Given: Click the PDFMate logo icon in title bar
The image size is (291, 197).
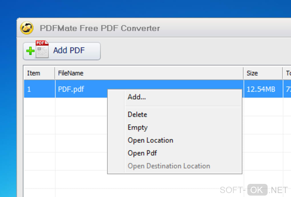Looking at the screenshot, I should click(x=27, y=28).
